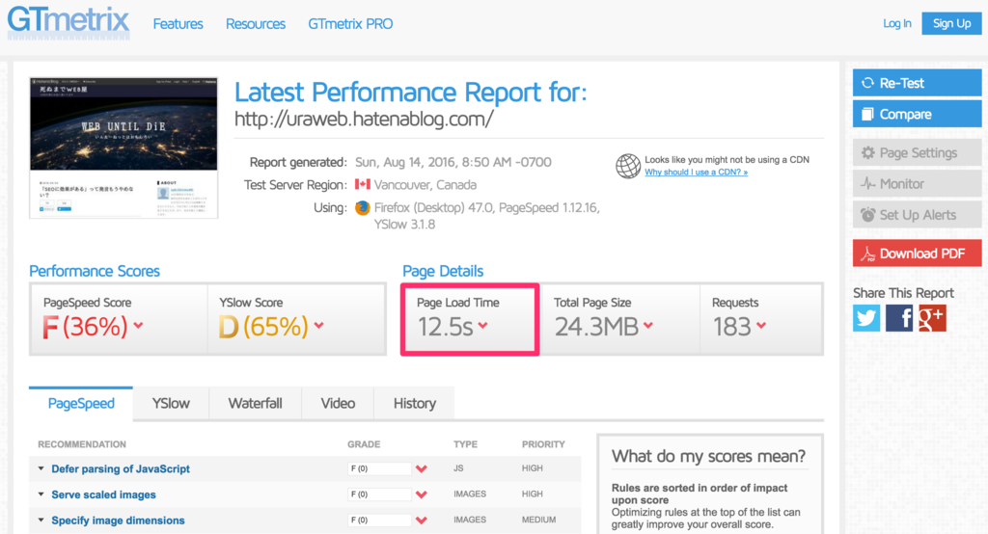This screenshot has height=534, width=988.
Task: Open the Features menu
Action: (x=178, y=24)
